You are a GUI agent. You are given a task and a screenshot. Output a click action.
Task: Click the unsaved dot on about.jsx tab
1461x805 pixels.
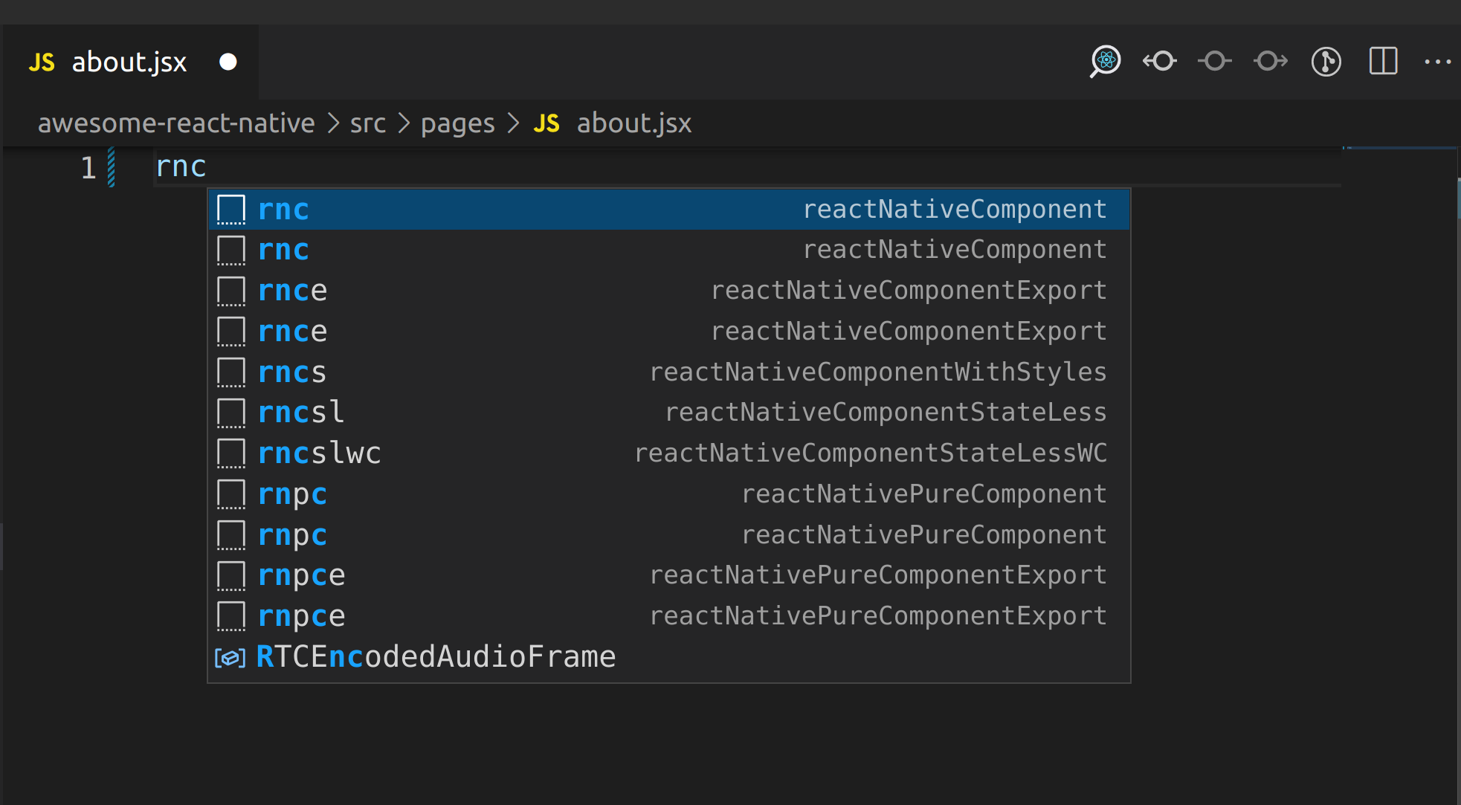coord(228,62)
